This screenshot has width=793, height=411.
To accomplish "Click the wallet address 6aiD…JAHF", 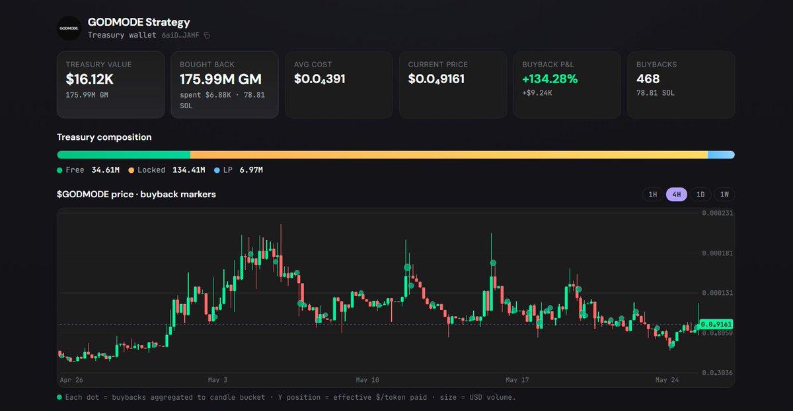I will tap(181, 35).
